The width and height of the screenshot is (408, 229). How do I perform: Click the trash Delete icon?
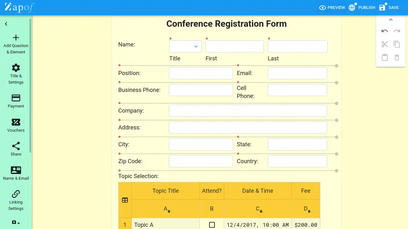397,57
